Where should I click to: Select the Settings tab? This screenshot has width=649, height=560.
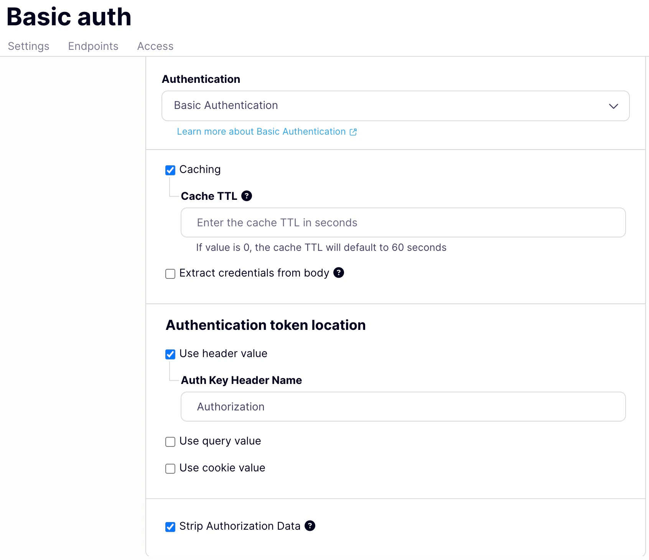point(28,46)
